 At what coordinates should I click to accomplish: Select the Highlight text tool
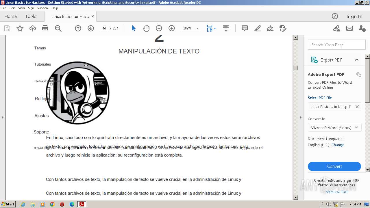[x=257, y=28]
